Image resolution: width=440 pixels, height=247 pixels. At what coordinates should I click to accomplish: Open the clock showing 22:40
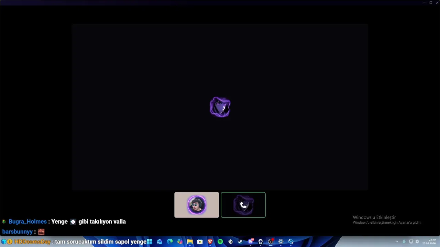coord(430,242)
